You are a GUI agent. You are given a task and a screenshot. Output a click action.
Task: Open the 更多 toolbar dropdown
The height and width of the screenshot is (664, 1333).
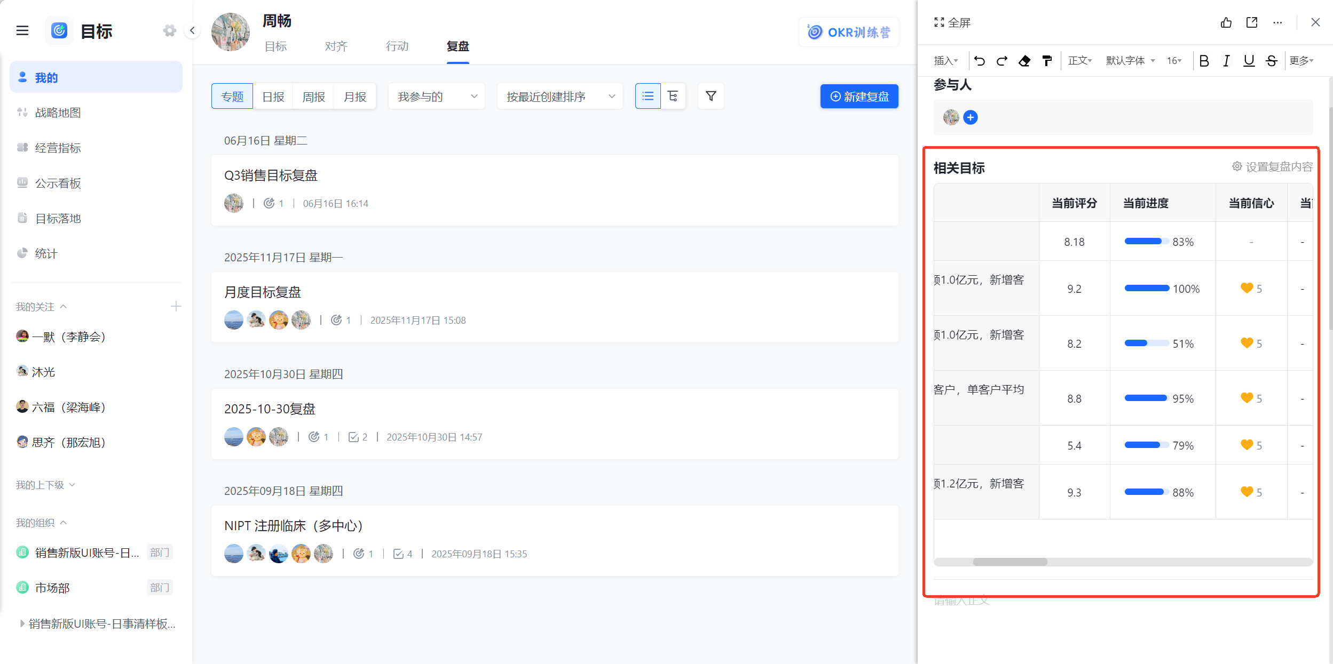[x=1301, y=61]
